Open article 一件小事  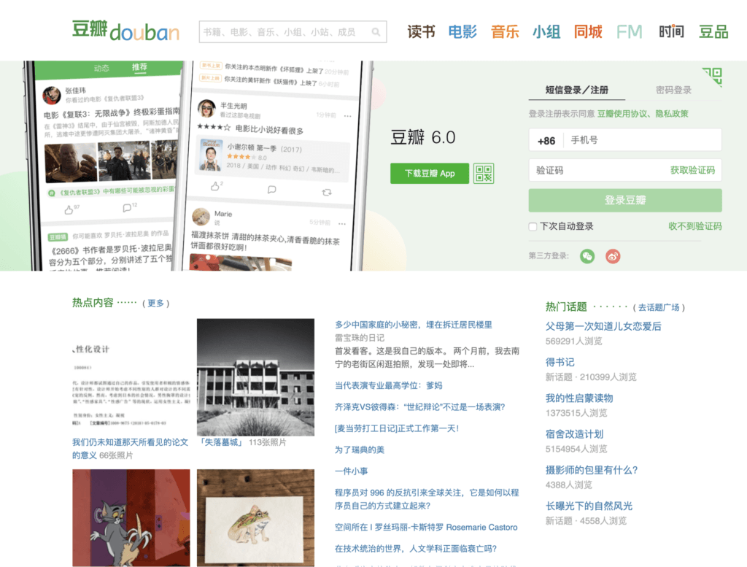tap(351, 471)
